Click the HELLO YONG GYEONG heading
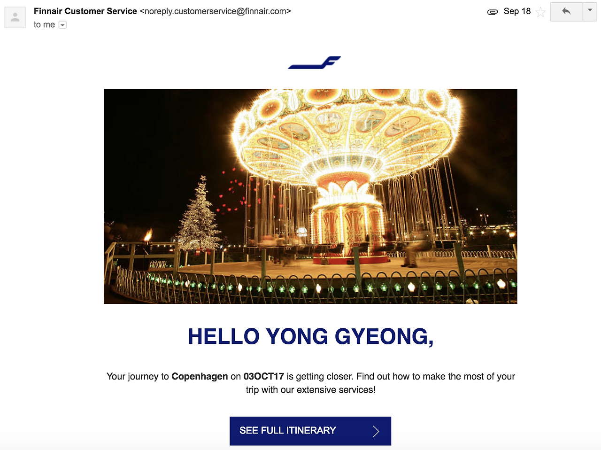The image size is (601, 450). (310, 336)
